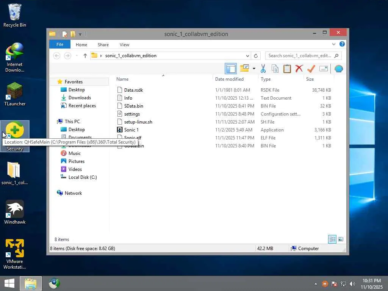388x291 pixels.
Task: Open the Windows Start button
Action: (x=9, y=283)
